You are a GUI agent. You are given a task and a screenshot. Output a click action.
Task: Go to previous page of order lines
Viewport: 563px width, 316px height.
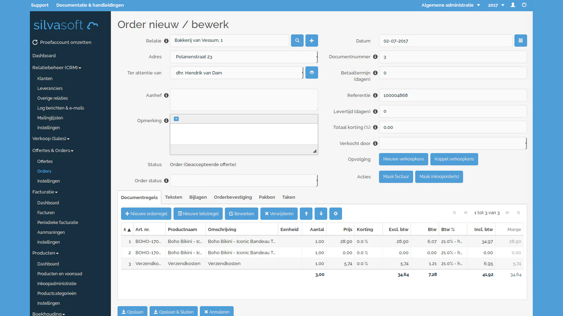pyautogui.click(x=466, y=213)
